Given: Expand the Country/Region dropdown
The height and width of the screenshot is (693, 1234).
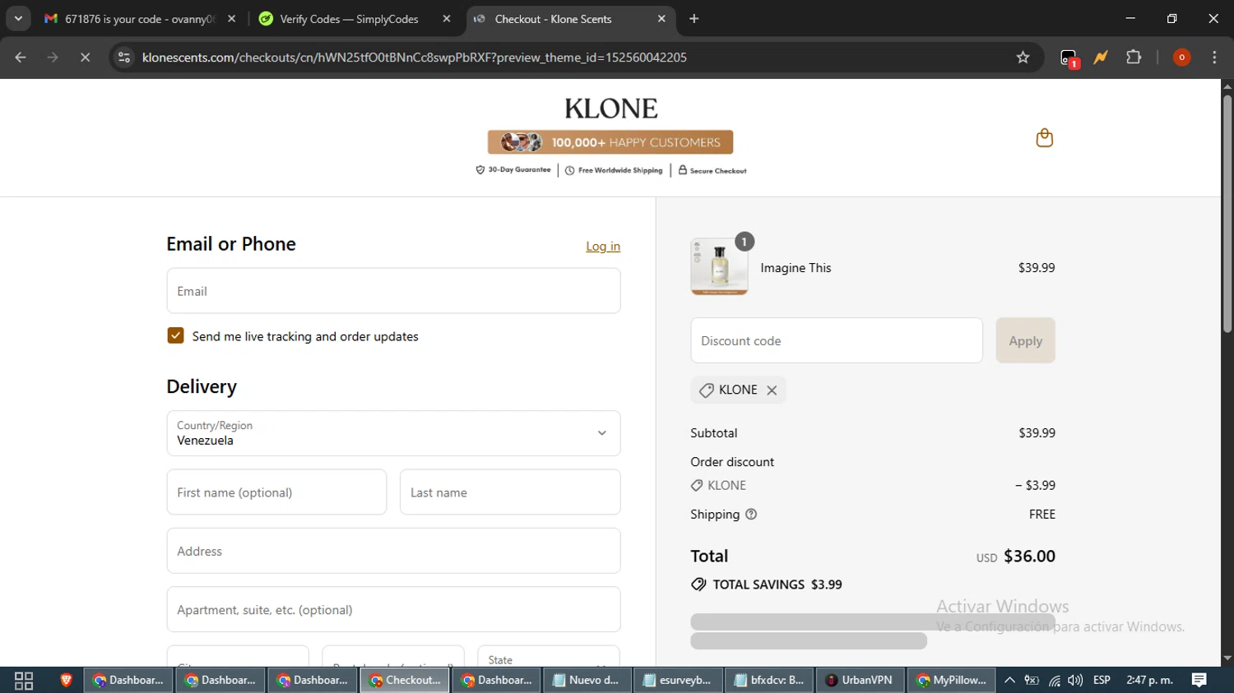Looking at the screenshot, I should [x=393, y=433].
